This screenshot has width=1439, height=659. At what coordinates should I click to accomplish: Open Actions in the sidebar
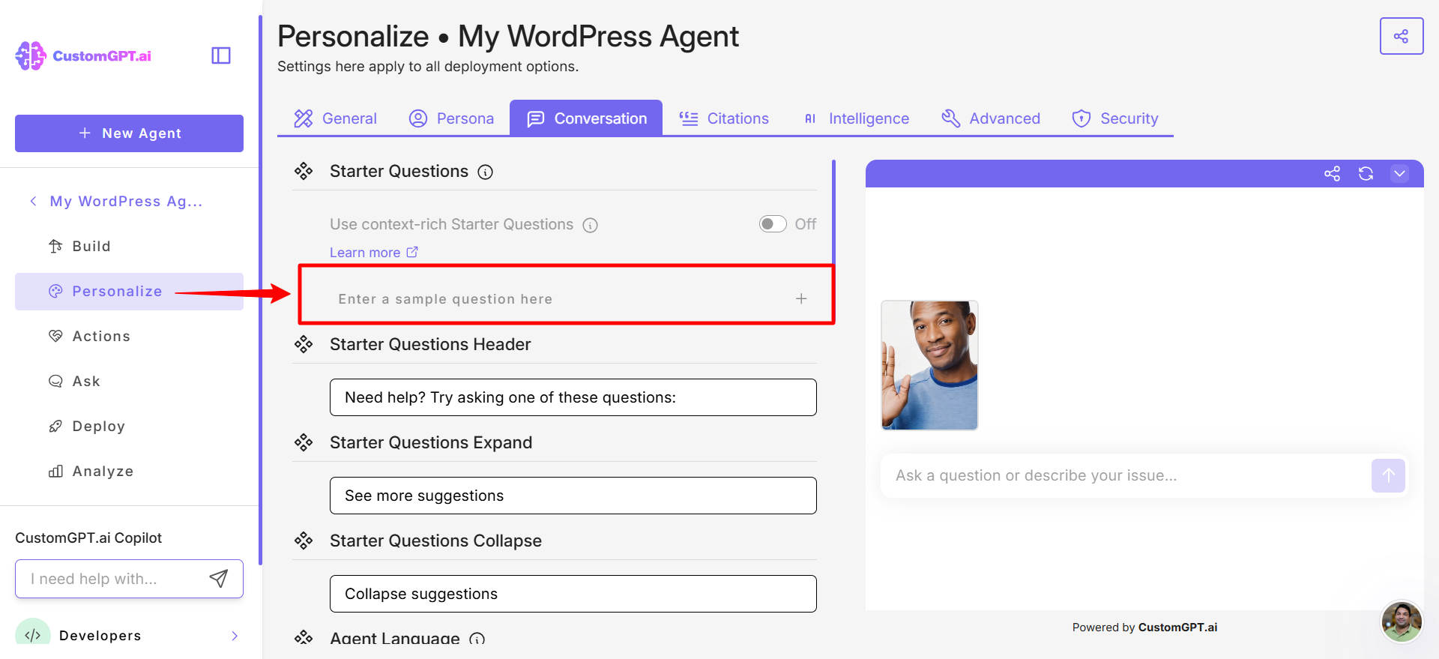(129, 336)
